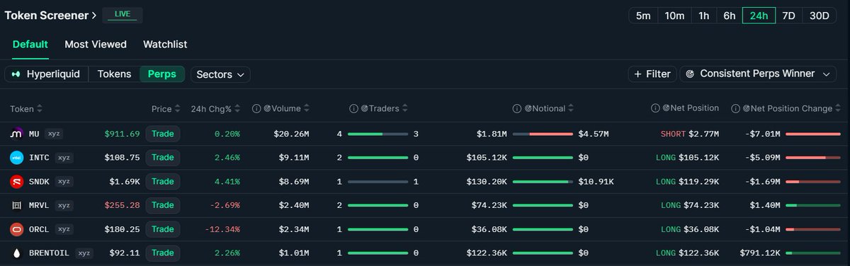Switch to Perps view
Screen dimensions: 850x266
click(x=162, y=74)
